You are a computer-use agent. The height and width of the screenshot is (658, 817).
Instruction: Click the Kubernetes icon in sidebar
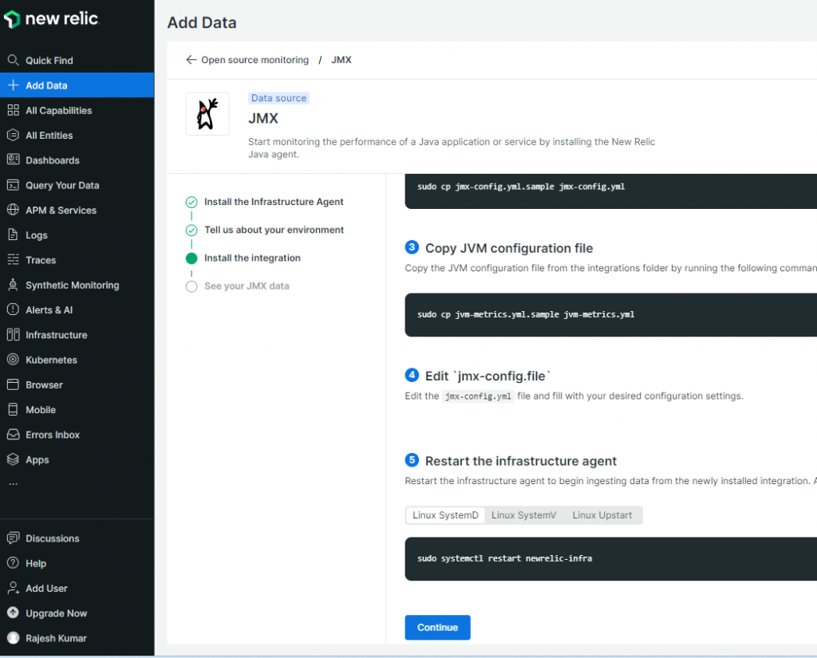[x=12, y=361]
